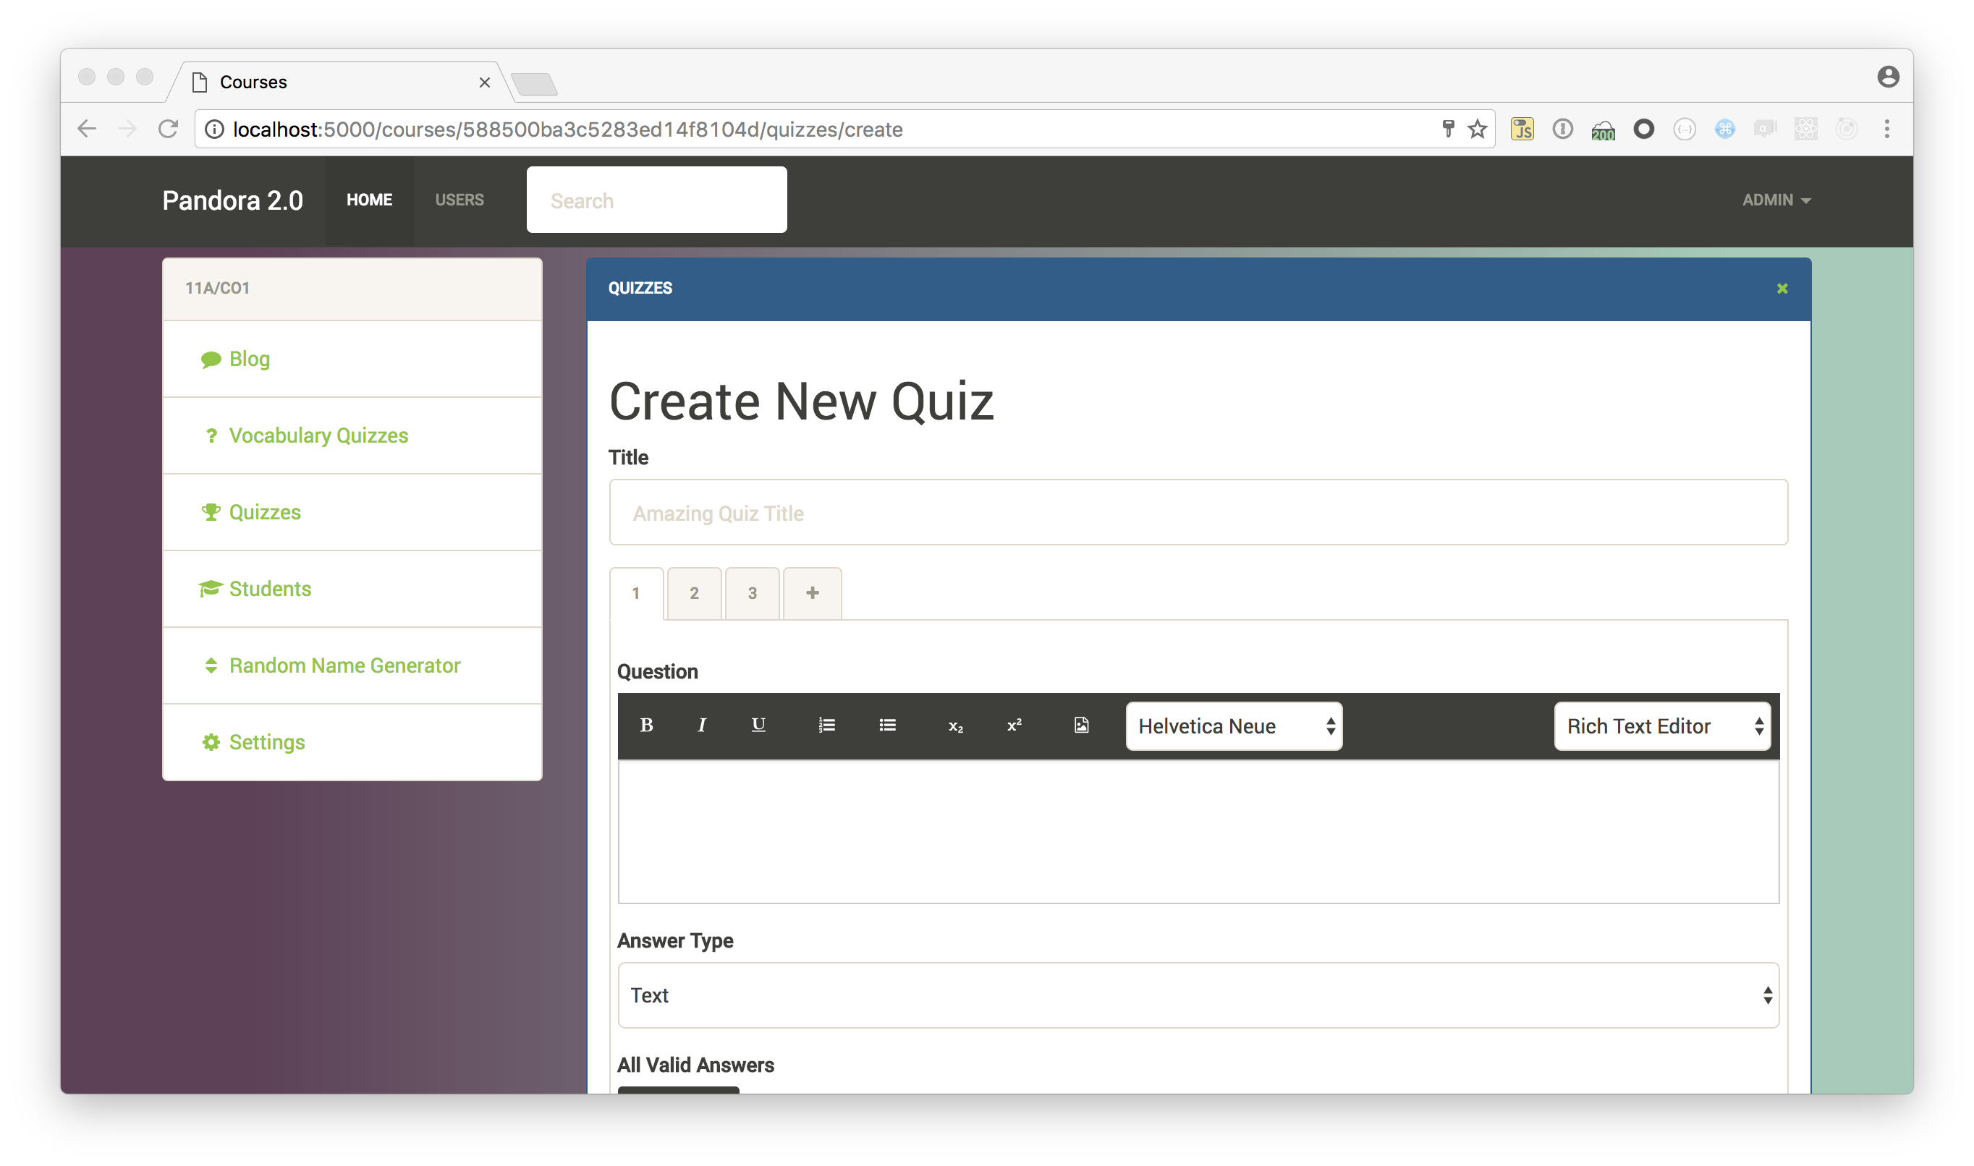Image resolution: width=1974 pixels, height=1166 pixels.
Task: Bookmark this page with star icon
Action: [1478, 129]
